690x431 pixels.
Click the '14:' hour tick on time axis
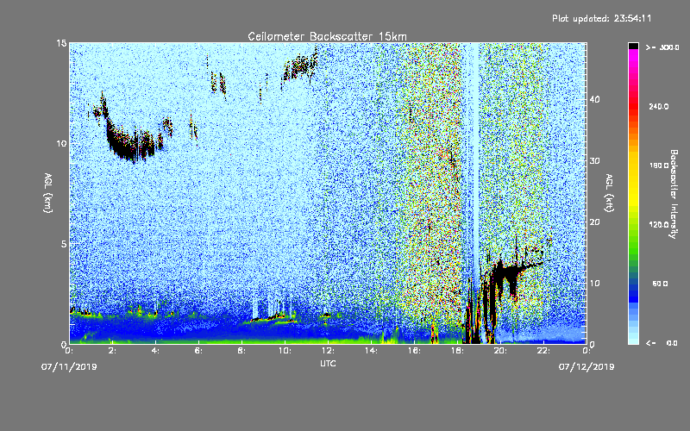click(371, 351)
